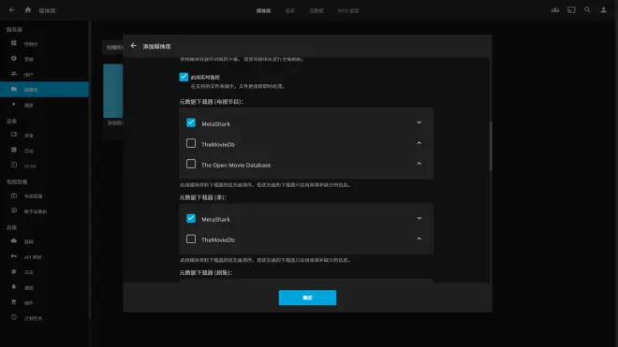Open 计划任务 scheduled tasks item
Screen dimensions: 618x347
44,318
